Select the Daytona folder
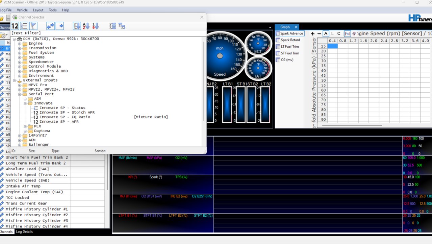The image size is (432, 244). (x=42, y=131)
